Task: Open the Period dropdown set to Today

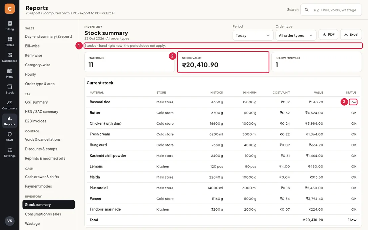Action: [253, 35]
